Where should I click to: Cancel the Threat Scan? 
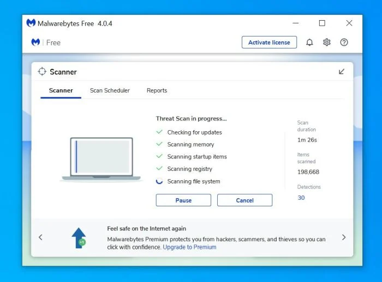click(x=245, y=200)
